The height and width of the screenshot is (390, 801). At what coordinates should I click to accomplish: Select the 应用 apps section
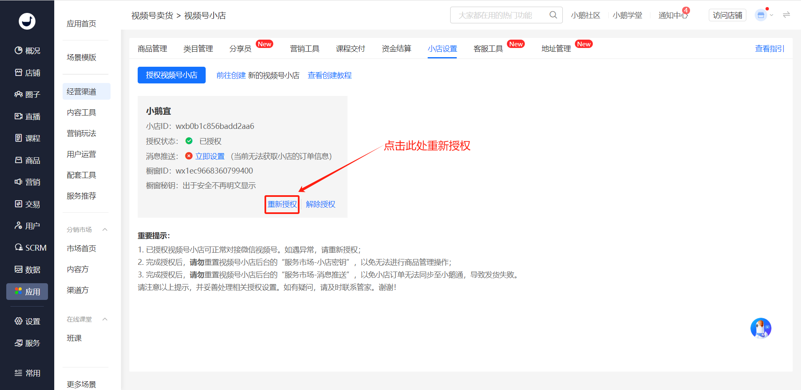(x=27, y=292)
